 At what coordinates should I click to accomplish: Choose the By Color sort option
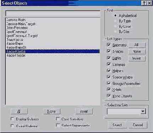click(115, 26)
